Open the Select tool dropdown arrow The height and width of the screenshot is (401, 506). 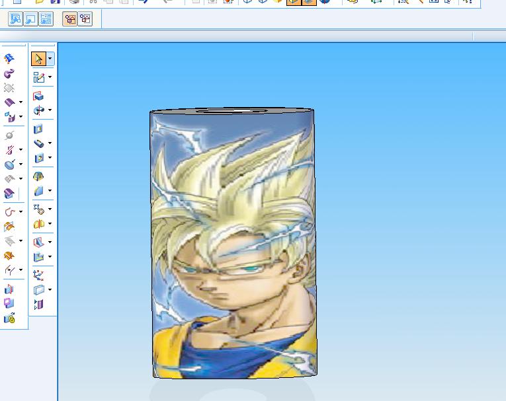click(x=50, y=59)
